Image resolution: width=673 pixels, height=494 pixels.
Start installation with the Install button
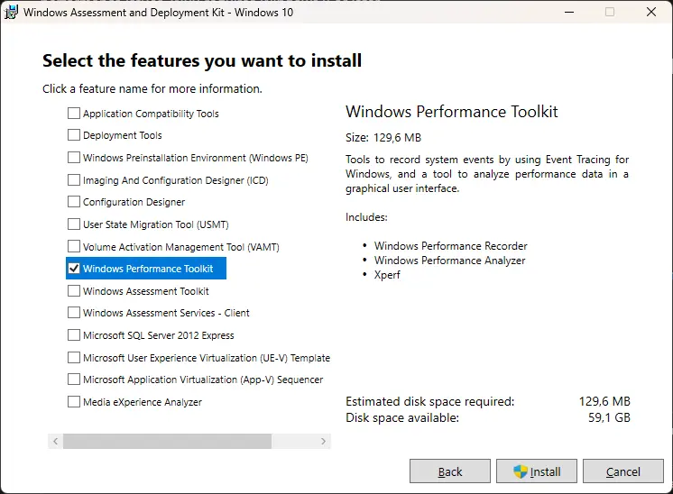click(x=537, y=471)
